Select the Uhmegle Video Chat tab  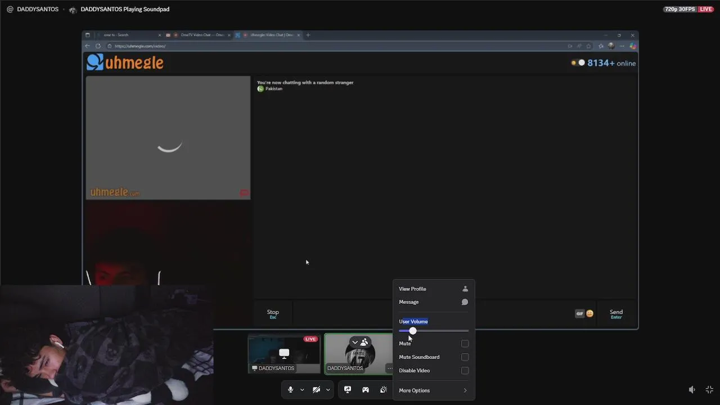click(268, 35)
